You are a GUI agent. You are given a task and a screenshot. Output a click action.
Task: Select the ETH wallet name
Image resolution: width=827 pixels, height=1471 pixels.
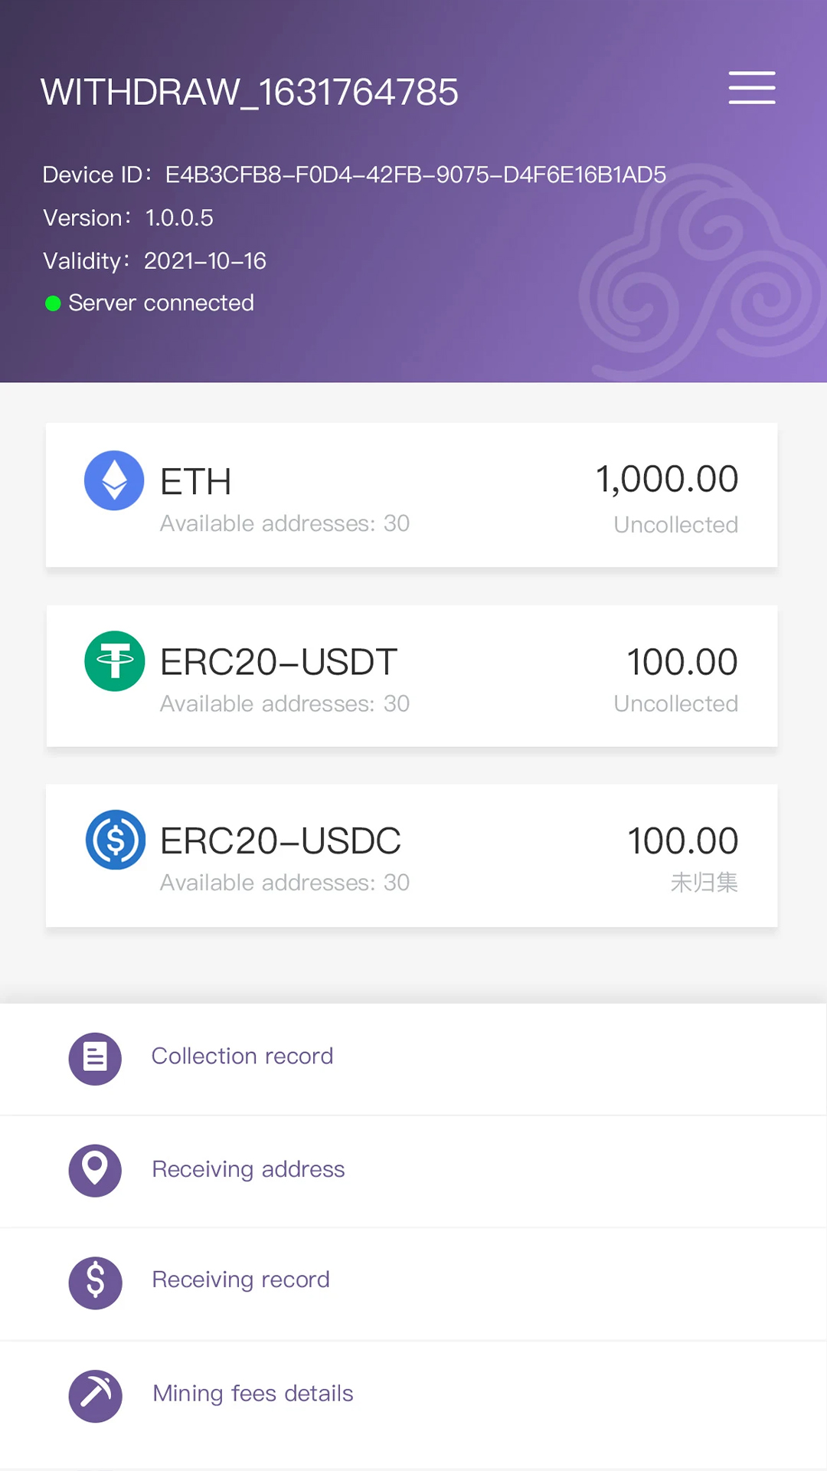(x=195, y=482)
